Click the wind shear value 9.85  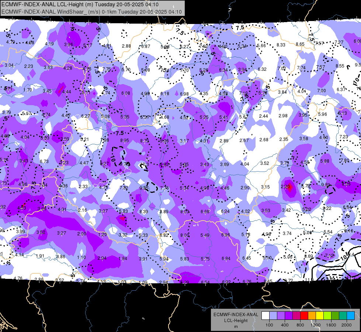144,188
